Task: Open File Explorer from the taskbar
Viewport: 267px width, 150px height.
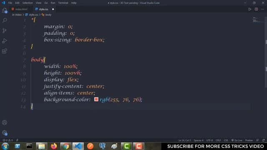Action: 42,146
